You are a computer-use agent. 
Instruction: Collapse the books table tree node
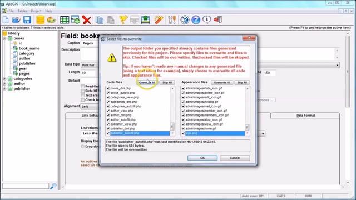[x=5, y=38]
